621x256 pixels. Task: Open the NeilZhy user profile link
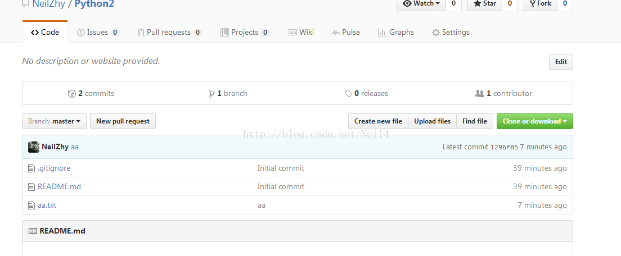point(48,4)
